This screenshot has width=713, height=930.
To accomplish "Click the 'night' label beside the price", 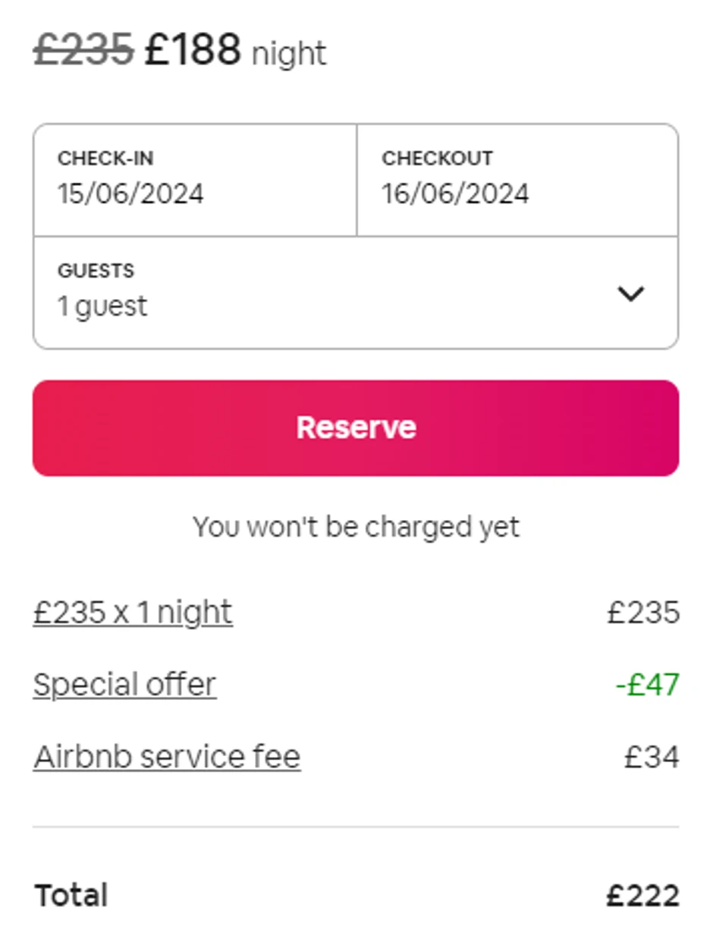I will click(289, 55).
